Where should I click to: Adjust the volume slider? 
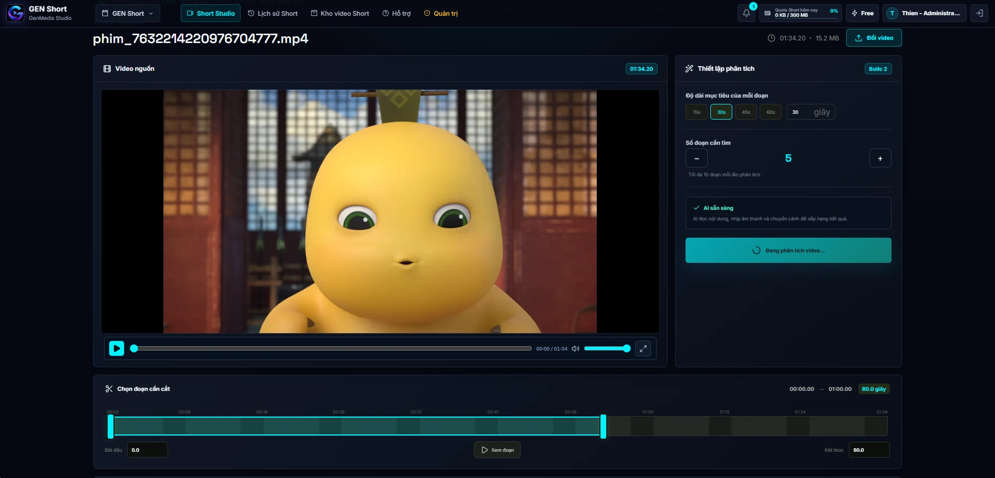[607, 348]
